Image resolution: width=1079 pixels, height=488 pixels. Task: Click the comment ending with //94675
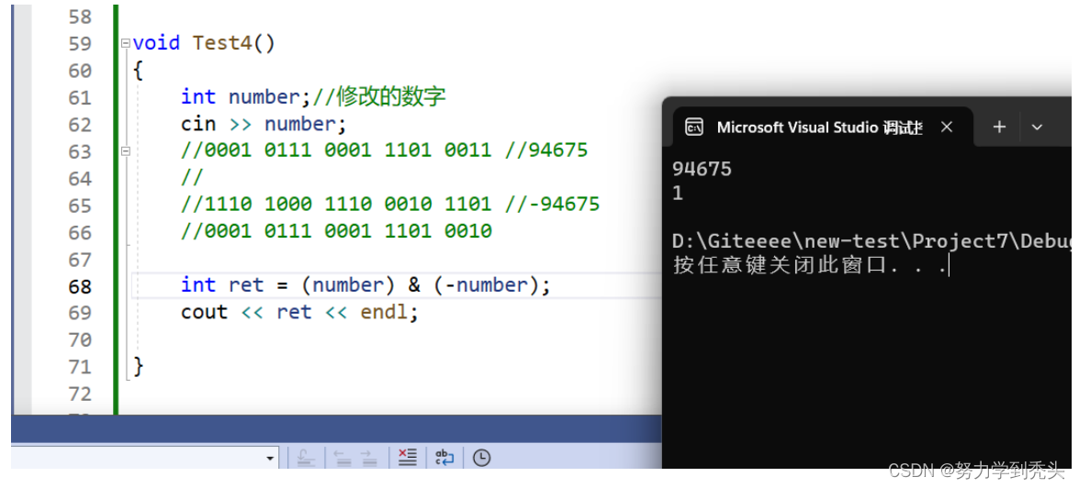[385, 150]
